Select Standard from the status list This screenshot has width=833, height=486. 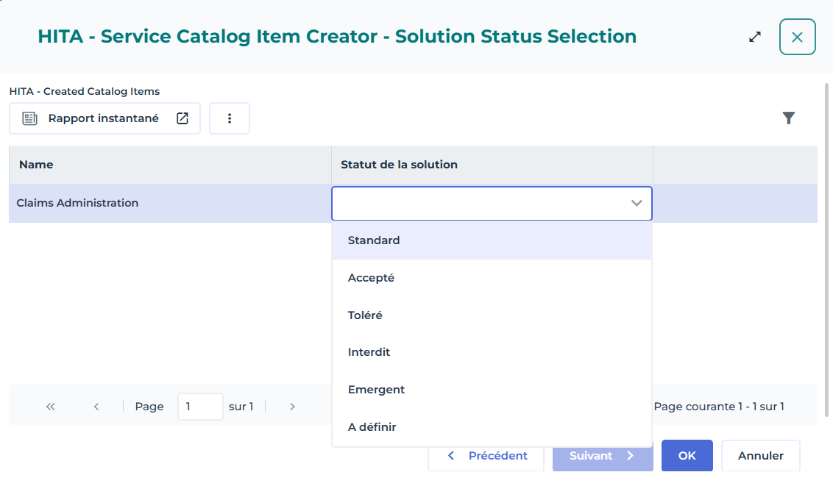(374, 240)
